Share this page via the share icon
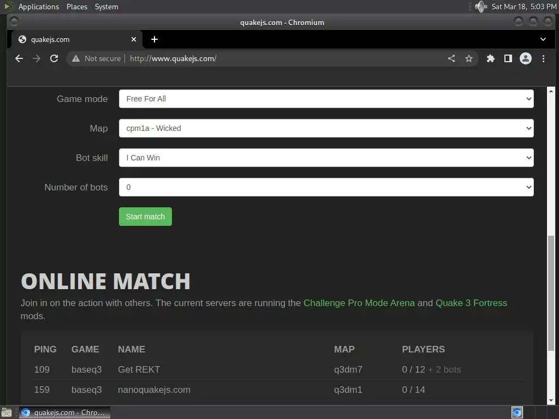Screen dimensions: 559x419 [x=451, y=58]
